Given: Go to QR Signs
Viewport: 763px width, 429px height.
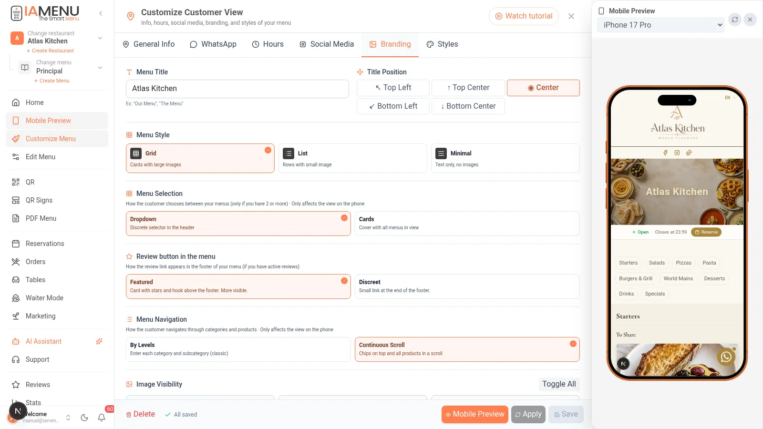Looking at the screenshot, I should pos(57,200).
